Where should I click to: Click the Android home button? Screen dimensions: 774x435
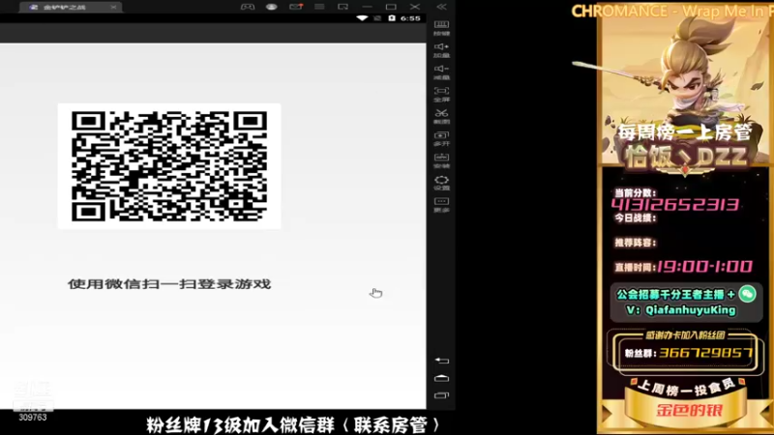[x=441, y=378]
